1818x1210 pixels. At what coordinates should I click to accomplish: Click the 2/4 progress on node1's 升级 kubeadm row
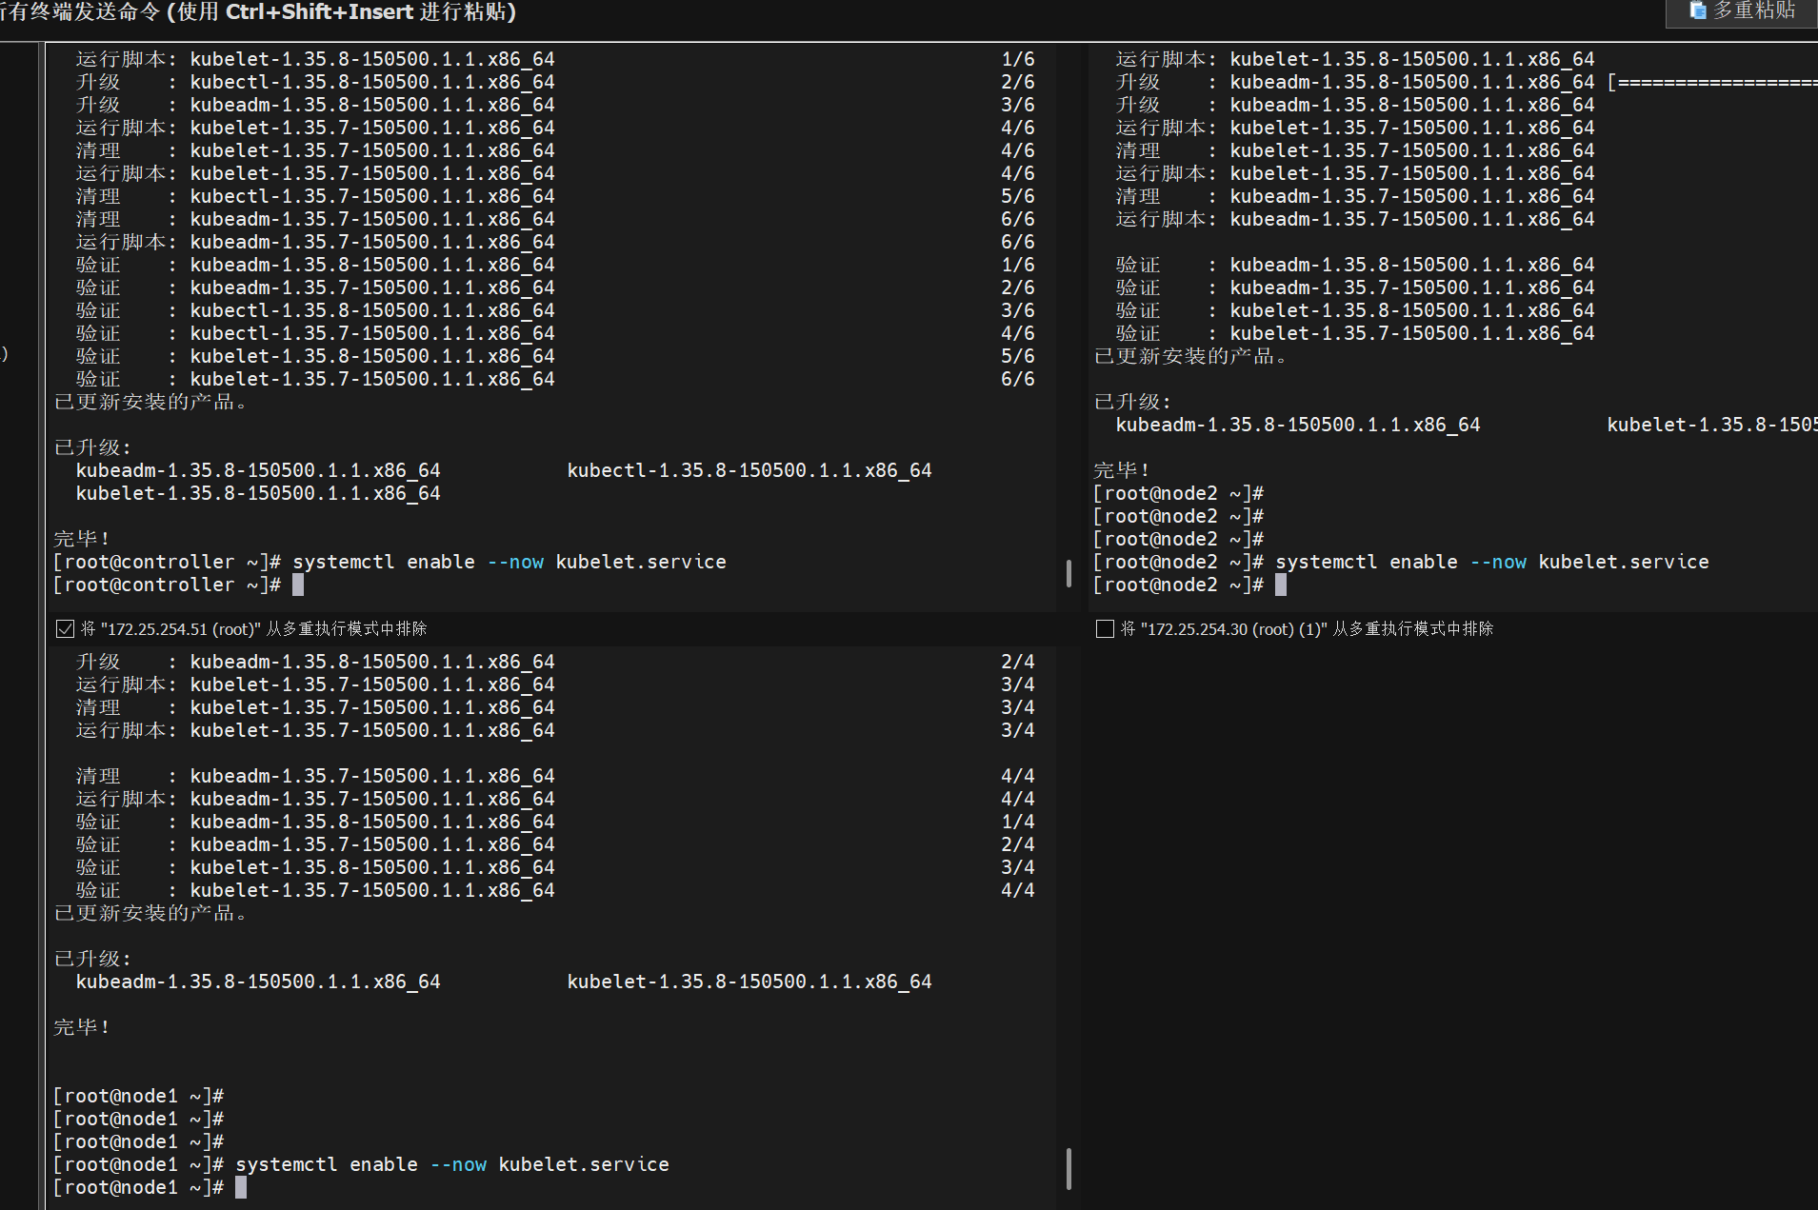(x=1017, y=662)
